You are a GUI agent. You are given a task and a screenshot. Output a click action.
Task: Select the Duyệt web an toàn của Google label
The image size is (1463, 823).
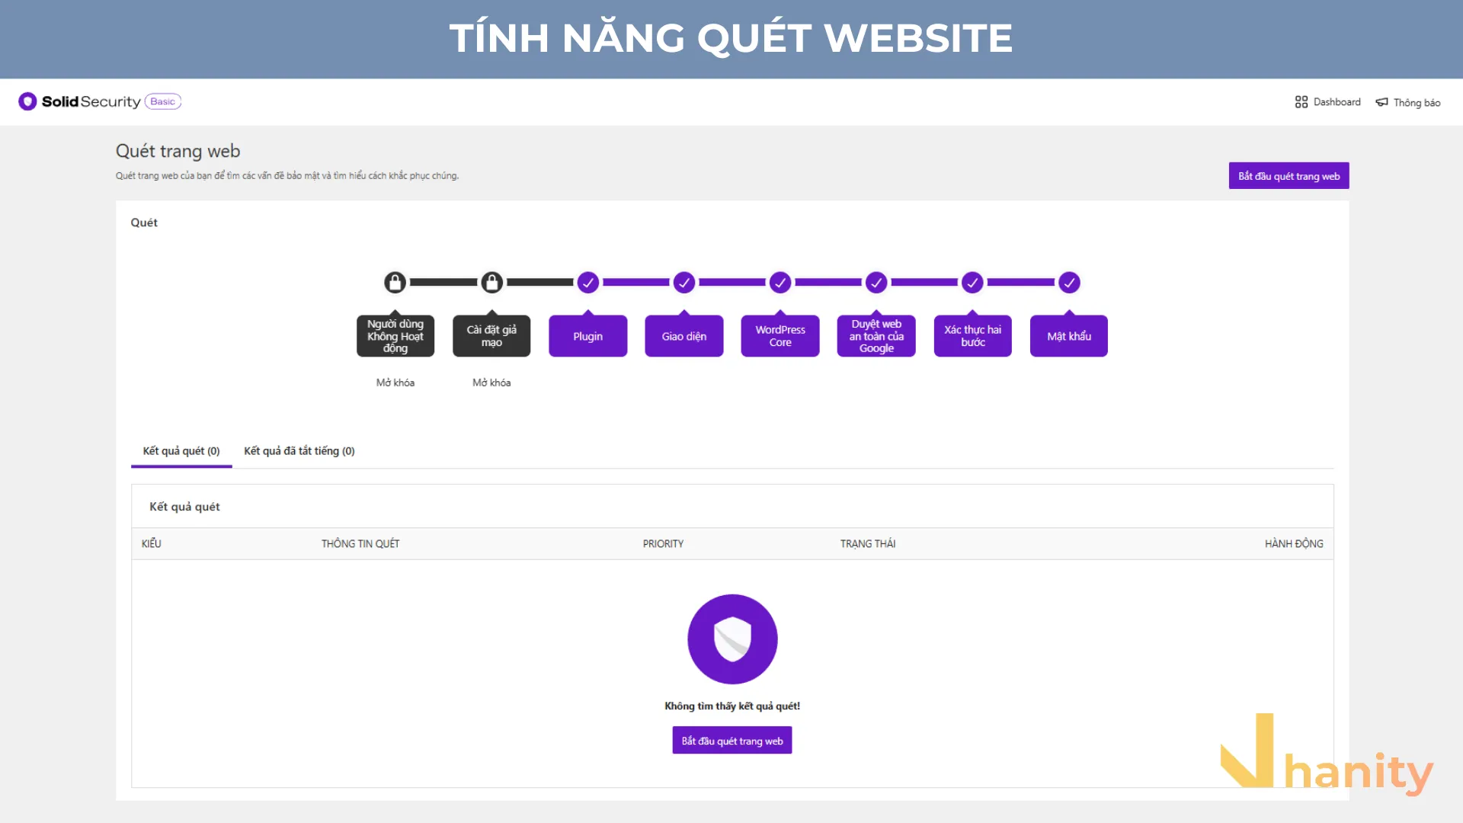(x=876, y=336)
